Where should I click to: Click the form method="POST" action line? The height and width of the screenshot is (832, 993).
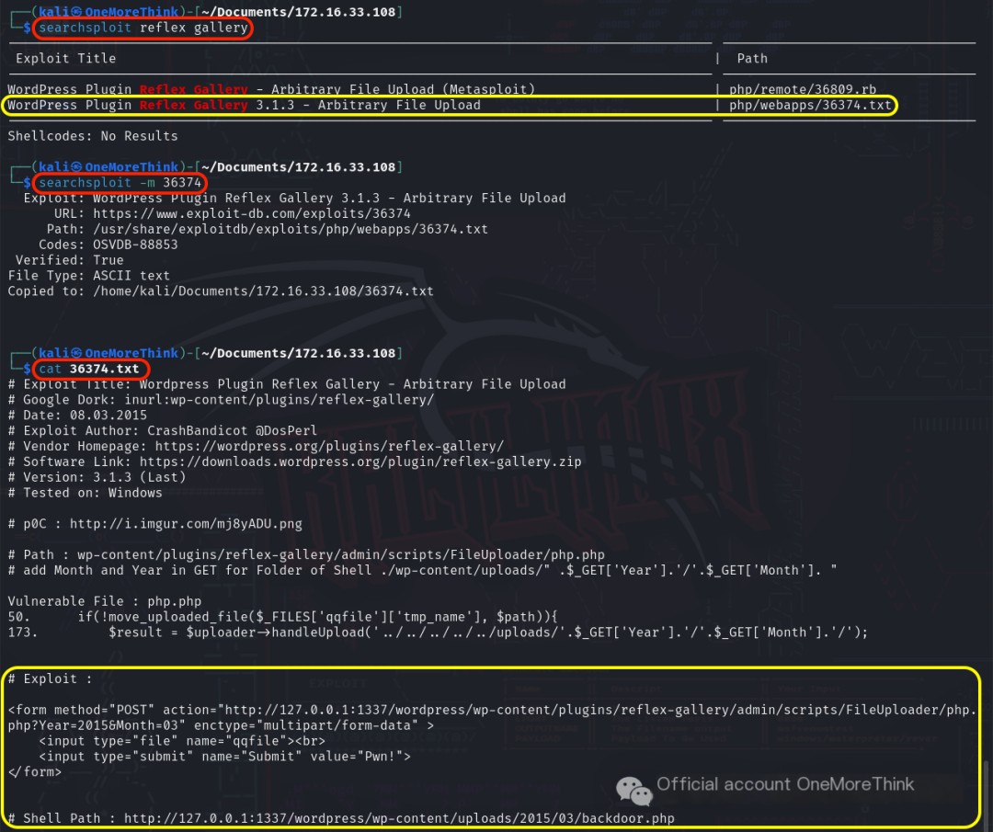tap(493, 710)
